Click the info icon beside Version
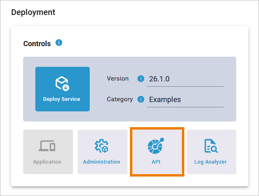This screenshot has width=259, height=196. pos(141,79)
